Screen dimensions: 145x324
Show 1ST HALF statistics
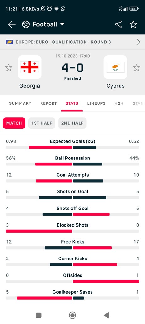[42, 123]
